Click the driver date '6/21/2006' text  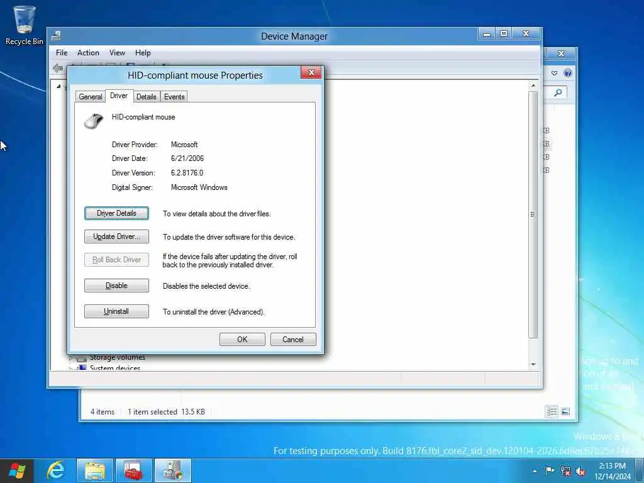pyautogui.click(x=187, y=158)
